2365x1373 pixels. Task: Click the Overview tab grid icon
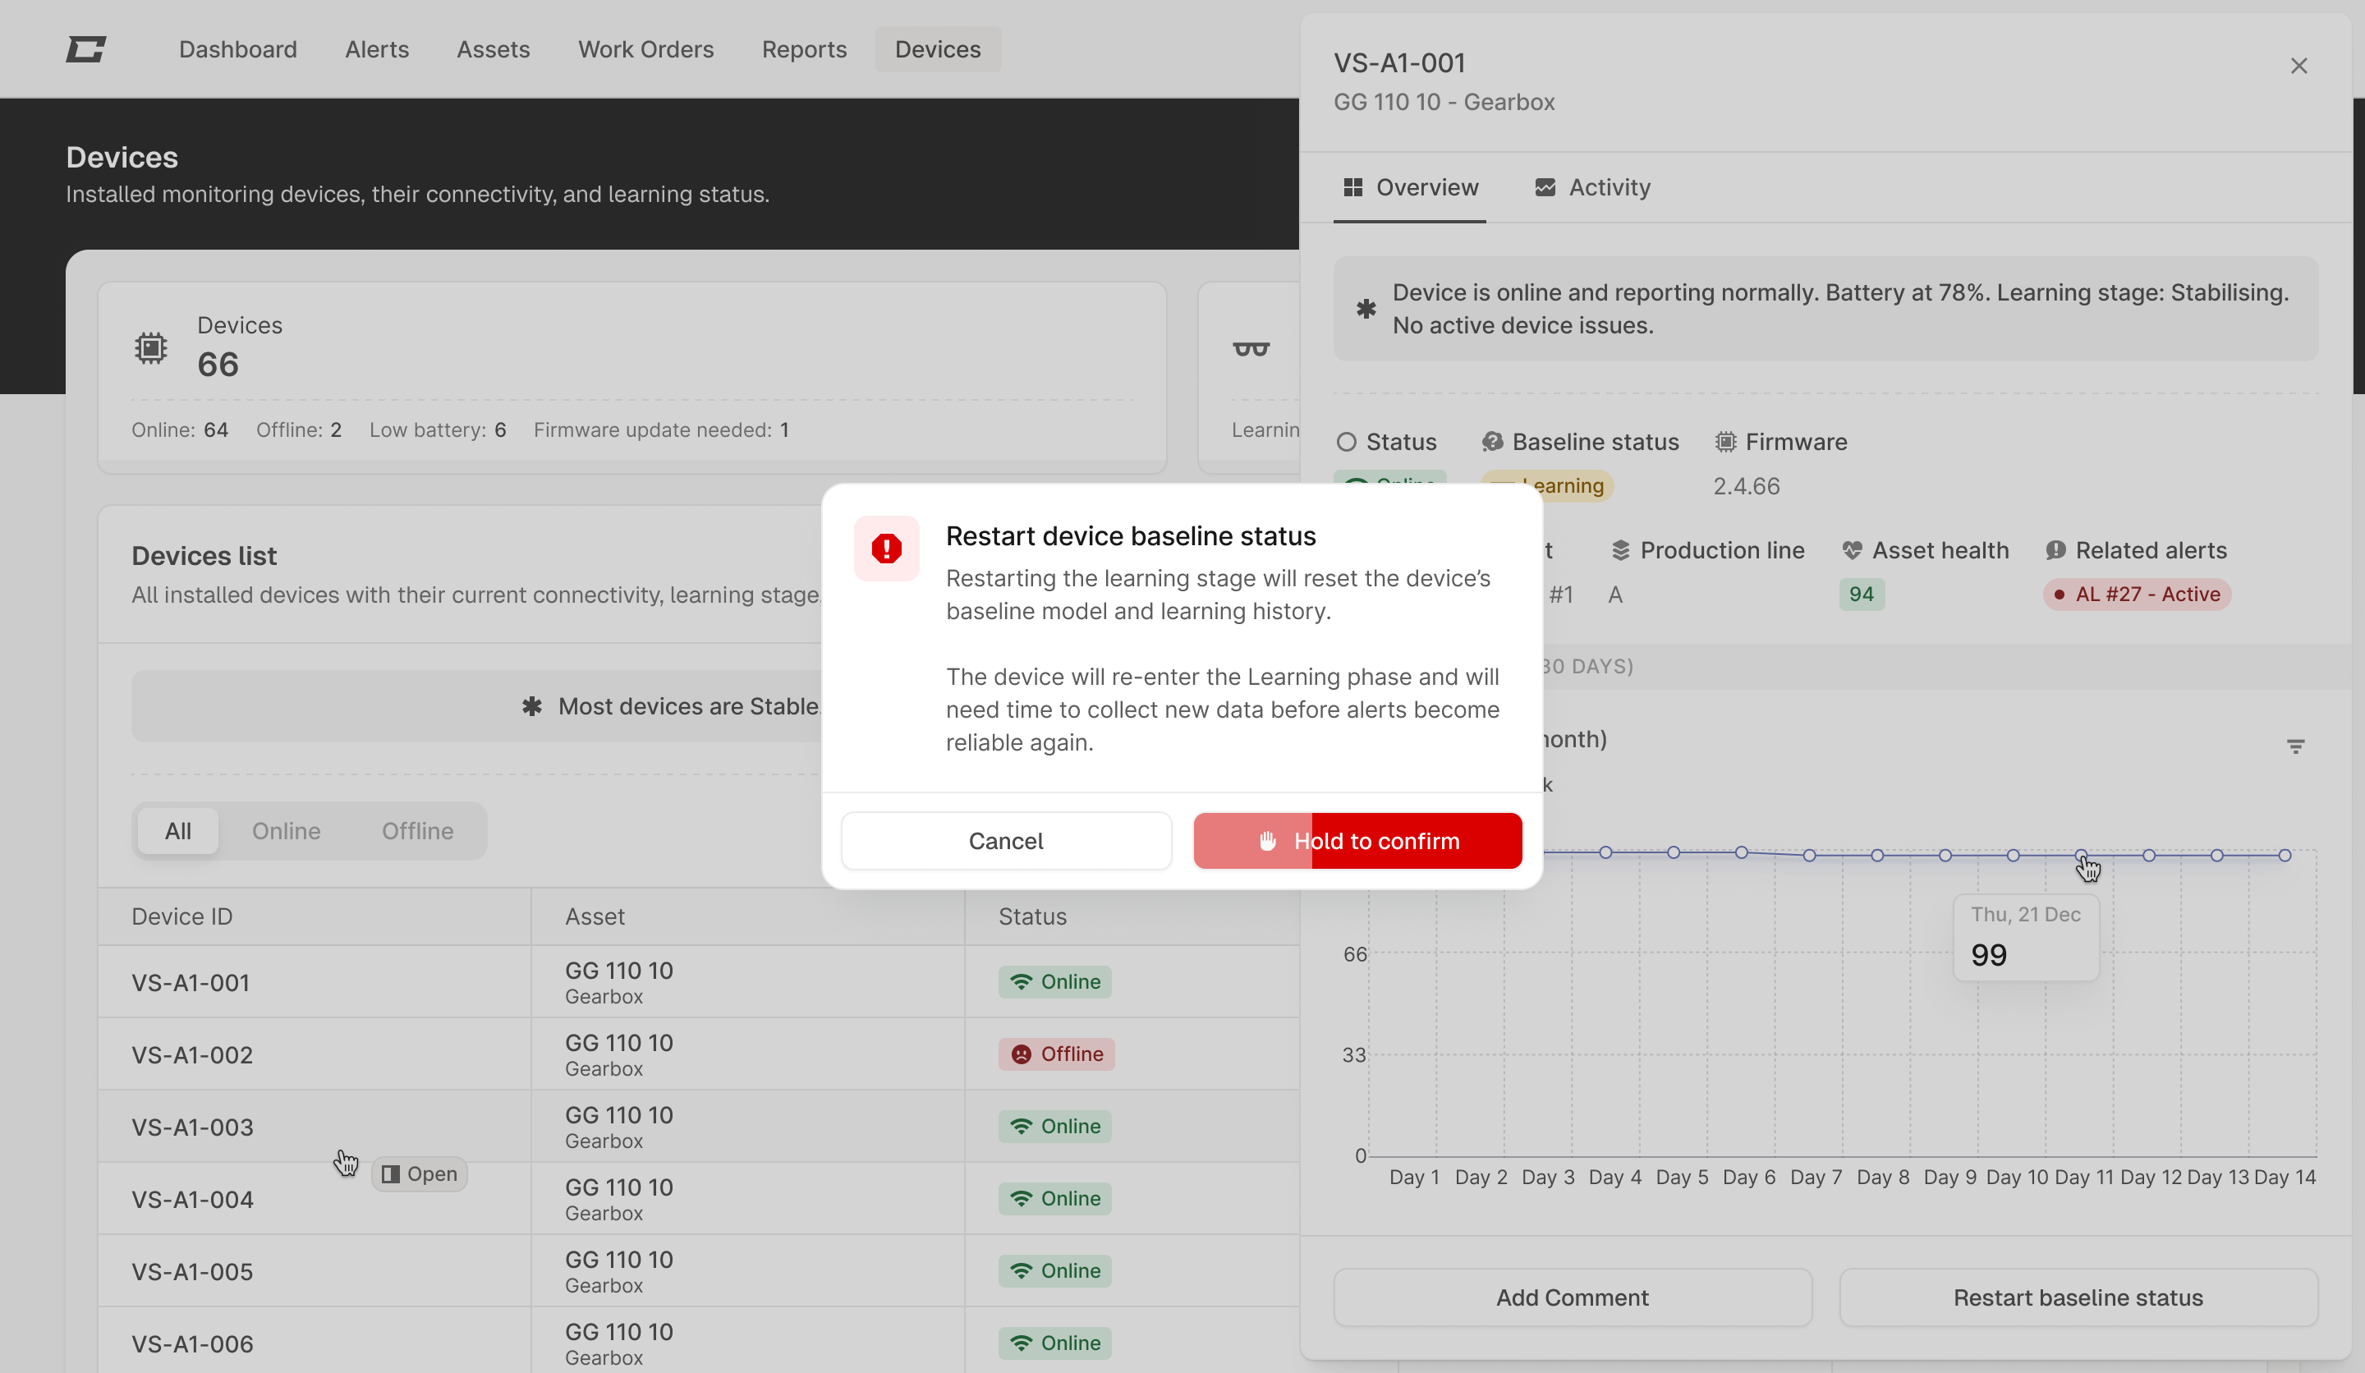[1352, 188]
